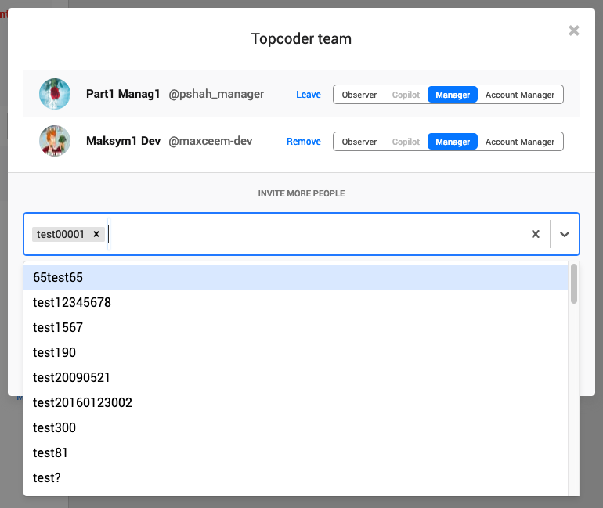Choose test20160123002 from suggestions
This screenshot has width=603, height=508.
pyautogui.click(x=296, y=402)
